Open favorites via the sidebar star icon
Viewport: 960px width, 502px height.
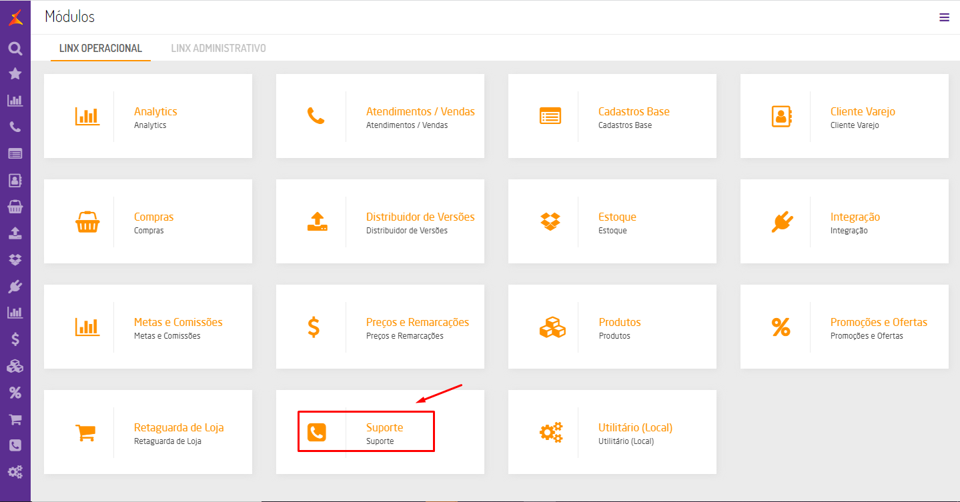pyautogui.click(x=15, y=74)
